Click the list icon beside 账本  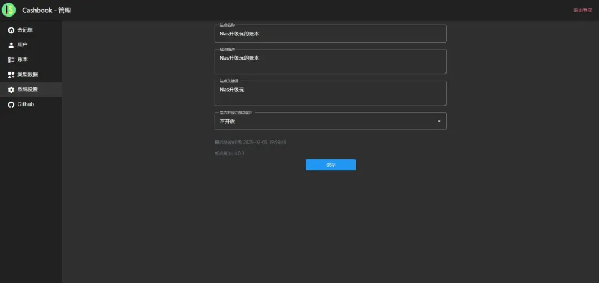click(11, 60)
